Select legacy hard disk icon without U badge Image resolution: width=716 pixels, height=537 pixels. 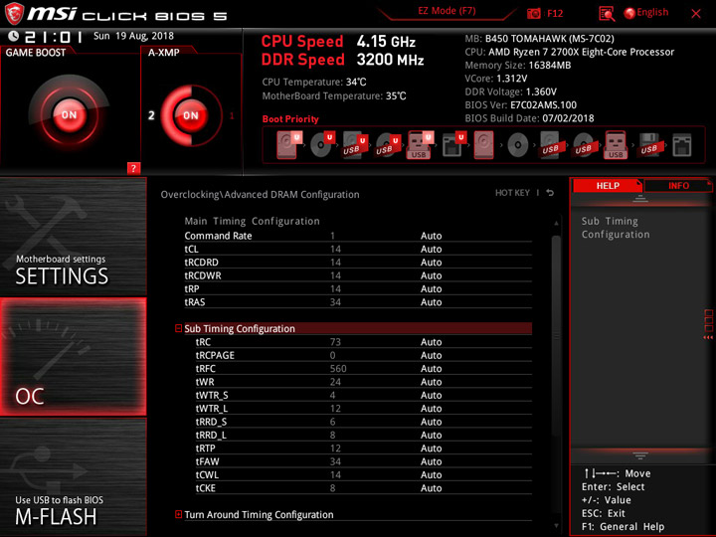[x=484, y=145]
